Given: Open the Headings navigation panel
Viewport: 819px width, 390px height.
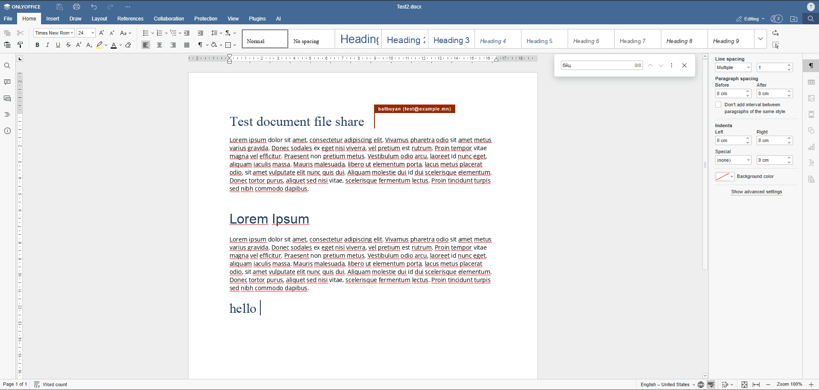Looking at the screenshot, I should [x=7, y=114].
